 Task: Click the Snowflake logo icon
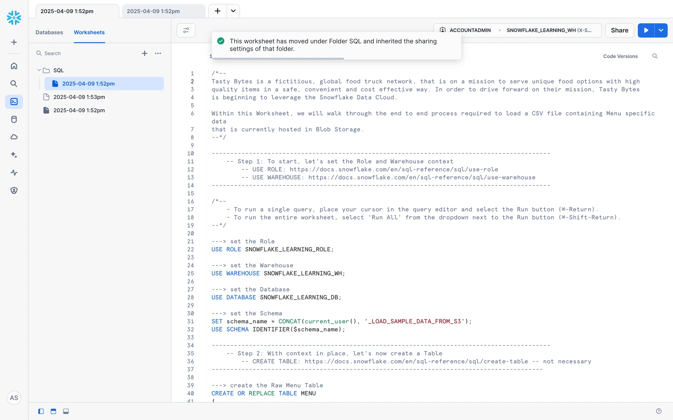point(14,17)
